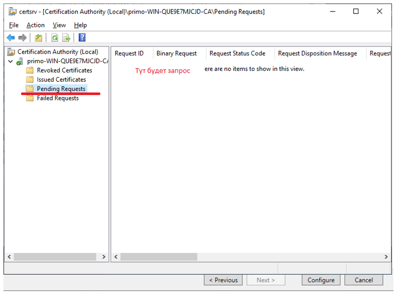Click the Configure button

321,280
